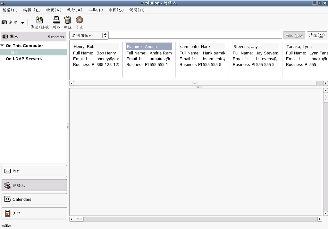The width and height of the screenshot is (328, 229).
Task: Click contact list scroll right arrow
Action: 325,84
